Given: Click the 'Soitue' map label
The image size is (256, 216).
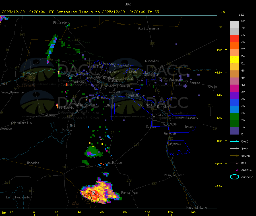Looking at the screenshot, I should click(151, 127).
